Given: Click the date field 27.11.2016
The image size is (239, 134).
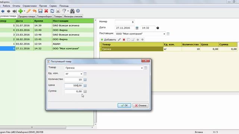Looking at the screenshot, I should point(125,28).
